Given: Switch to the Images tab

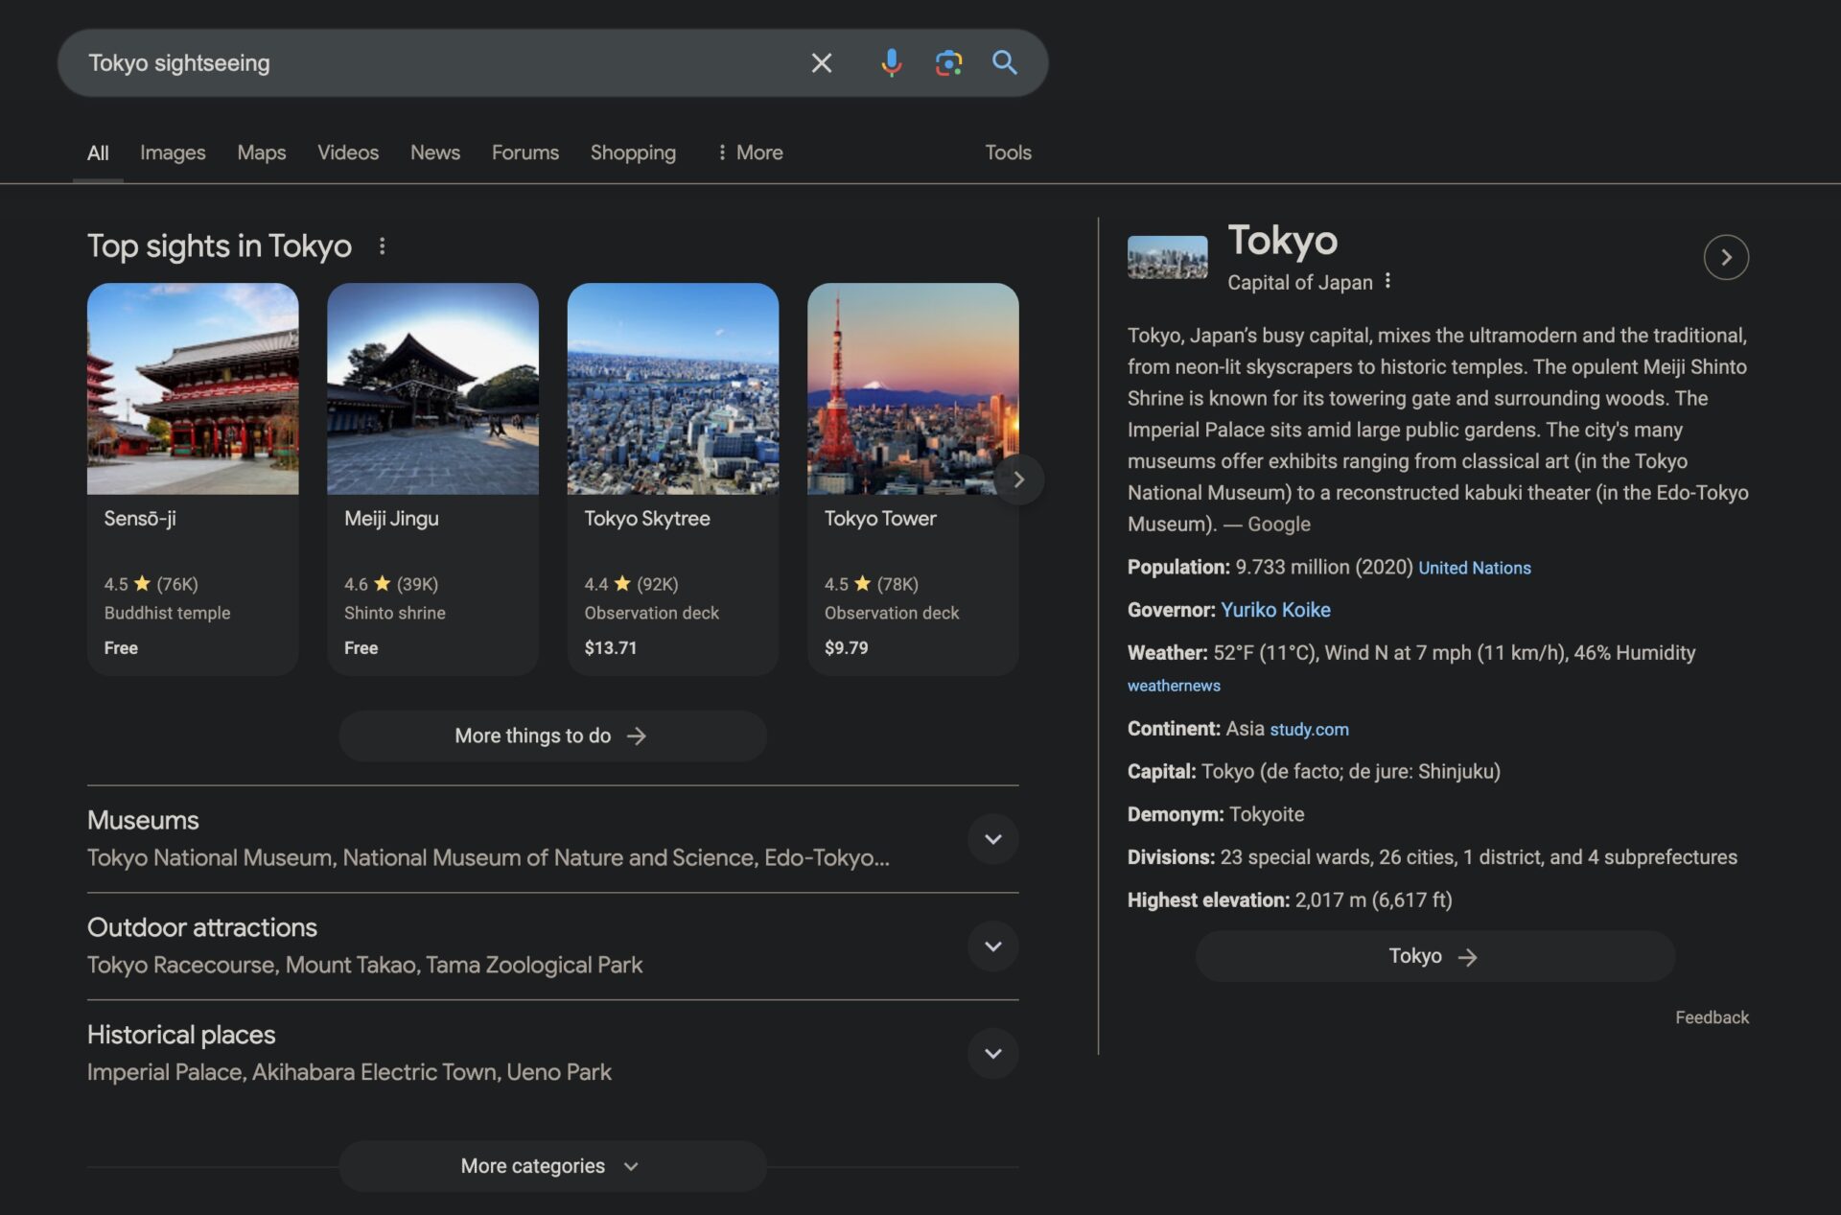Looking at the screenshot, I should (173, 152).
